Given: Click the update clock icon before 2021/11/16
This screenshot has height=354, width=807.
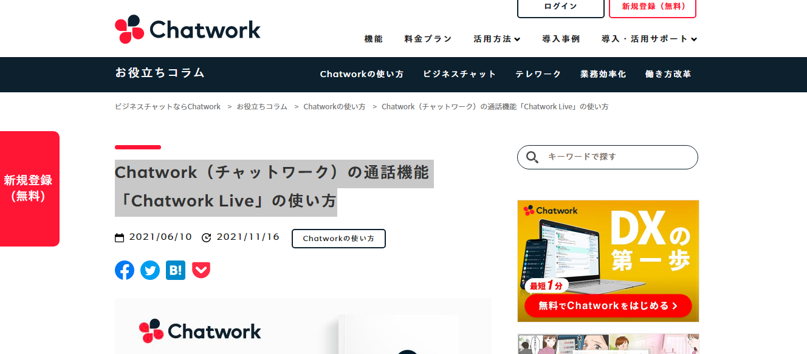Looking at the screenshot, I should (x=206, y=237).
